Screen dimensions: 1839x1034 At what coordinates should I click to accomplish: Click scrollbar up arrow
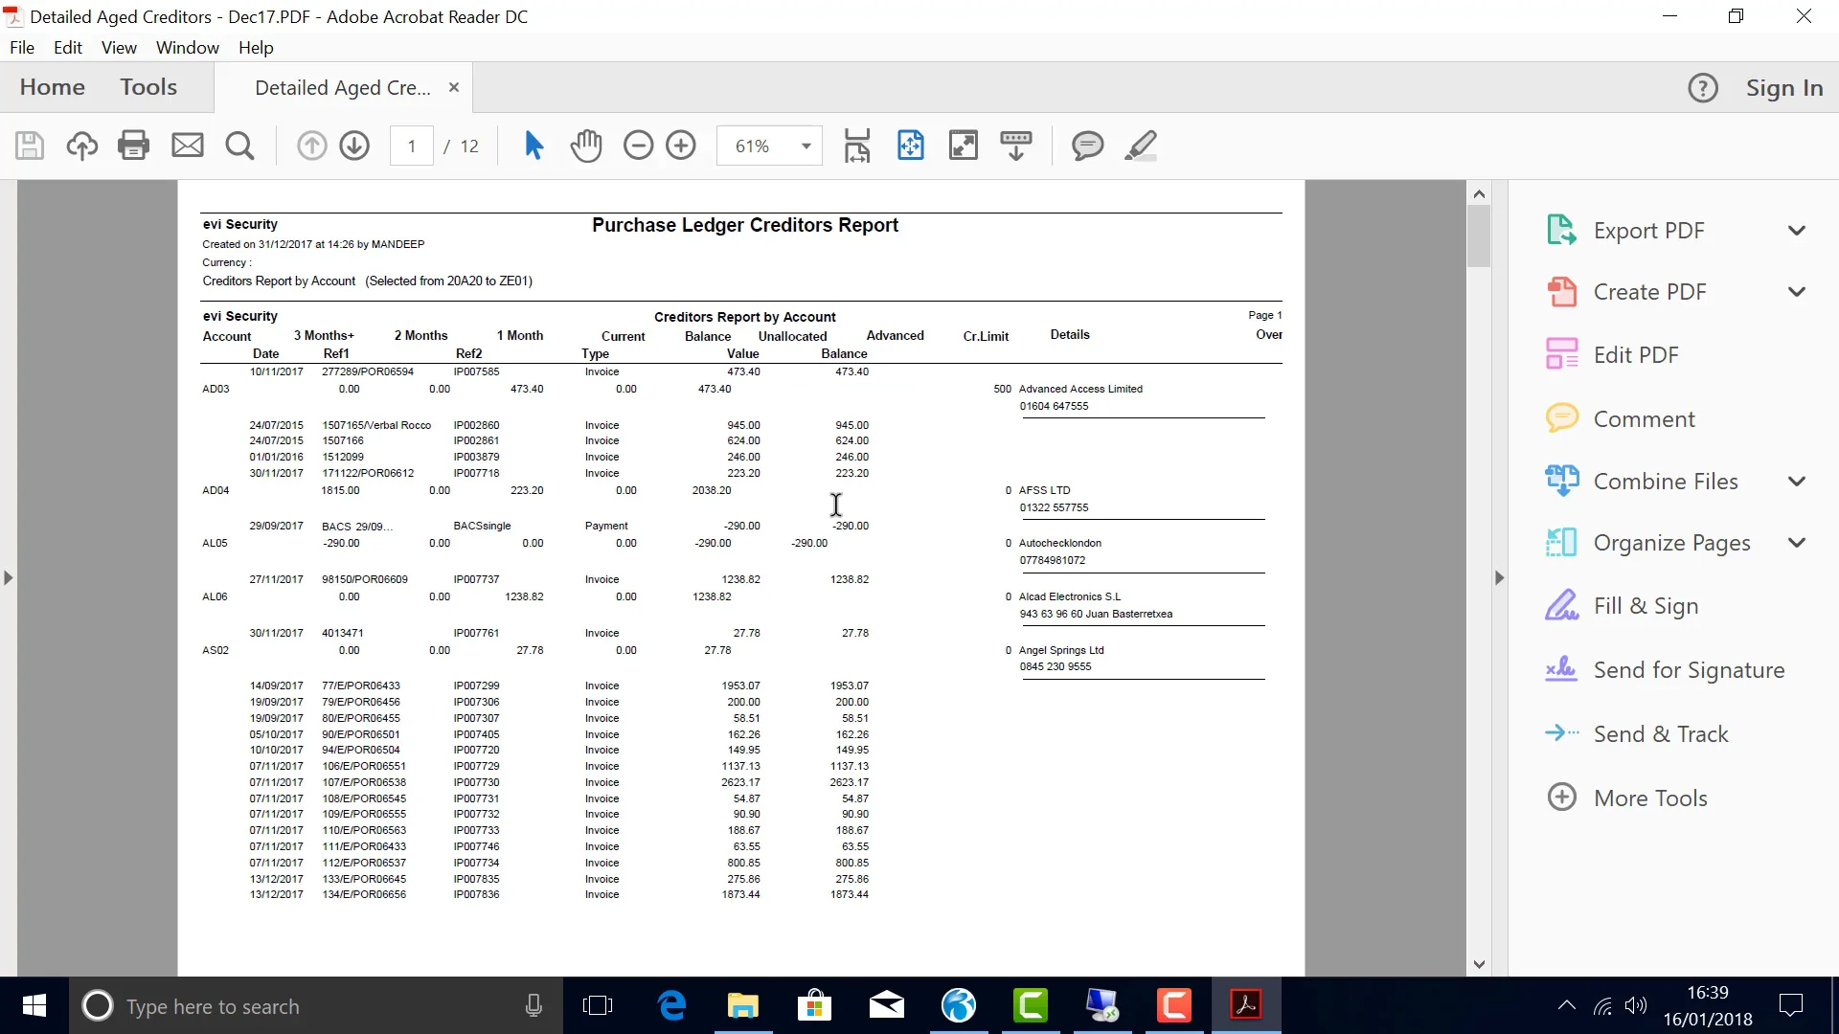point(1479,193)
